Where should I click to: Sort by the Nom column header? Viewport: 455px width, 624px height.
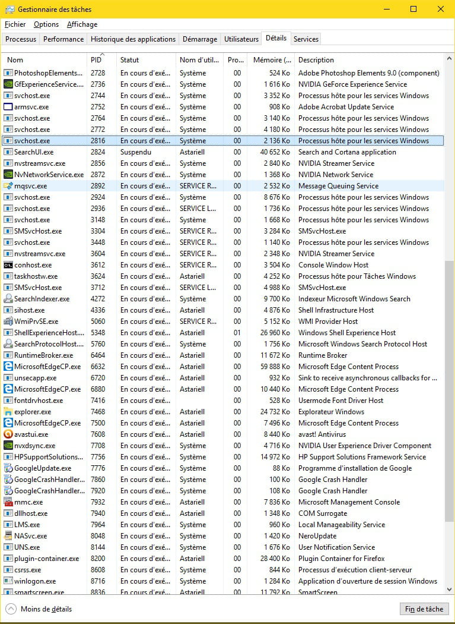pyautogui.click(x=44, y=60)
